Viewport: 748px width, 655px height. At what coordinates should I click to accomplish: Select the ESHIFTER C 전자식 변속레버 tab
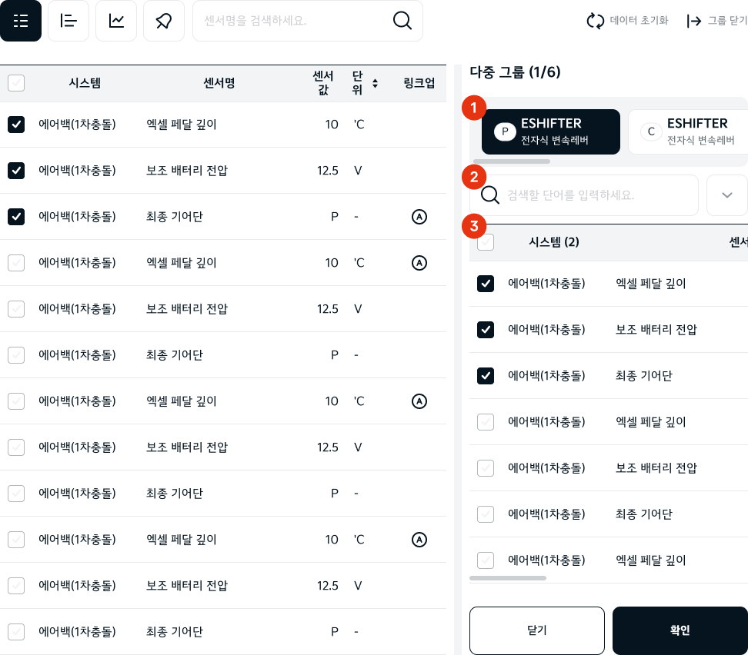click(689, 131)
